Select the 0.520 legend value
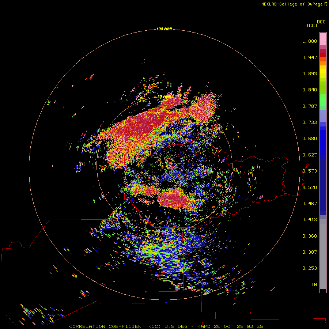The height and width of the screenshot is (329, 329). click(310, 188)
